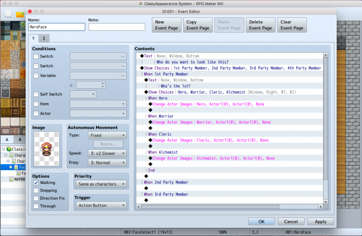
Task: Click the Contents horizontal scrollbar thumb
Action: click(x=210, y=207)
